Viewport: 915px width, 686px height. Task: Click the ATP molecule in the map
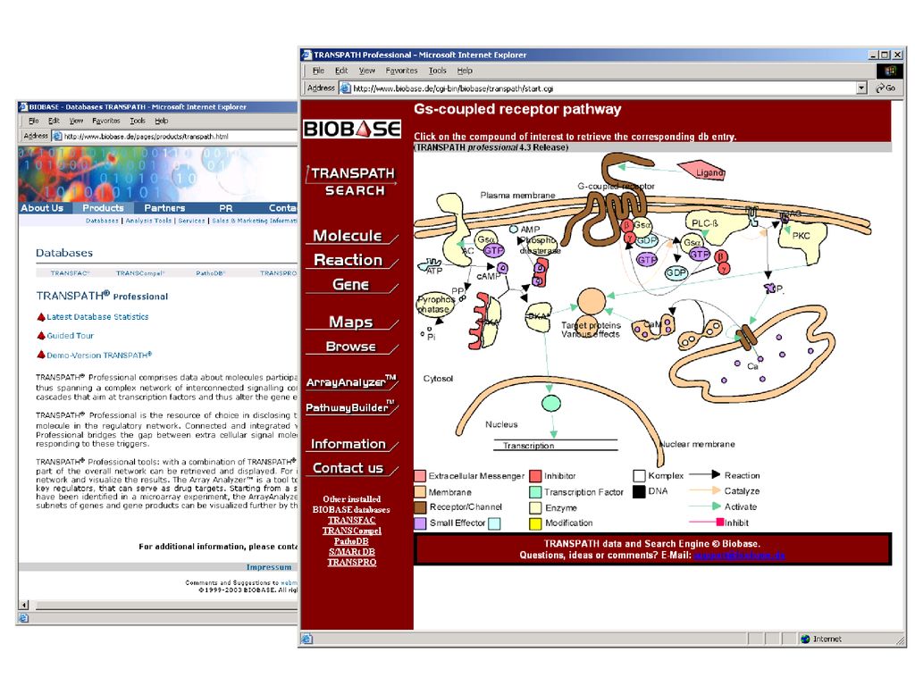click(432, 266)
